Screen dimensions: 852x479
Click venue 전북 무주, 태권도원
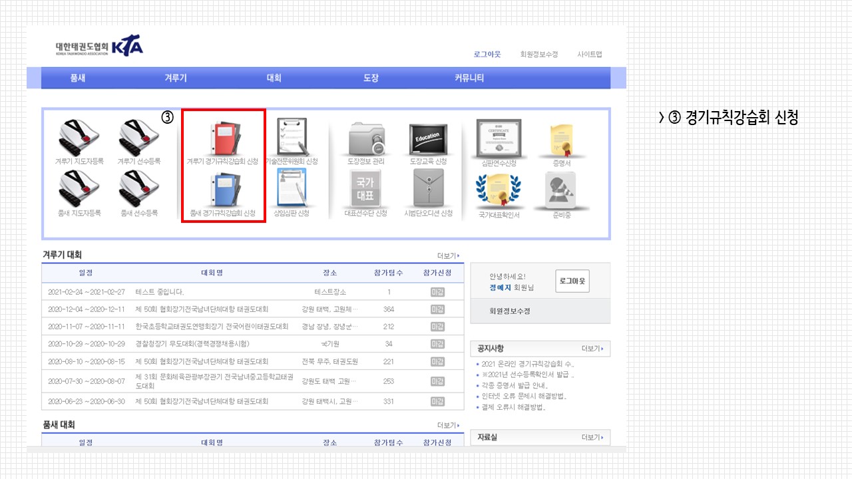330,362
